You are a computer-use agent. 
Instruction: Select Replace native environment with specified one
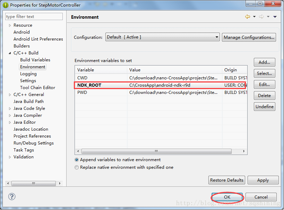[x=77, y=167]
